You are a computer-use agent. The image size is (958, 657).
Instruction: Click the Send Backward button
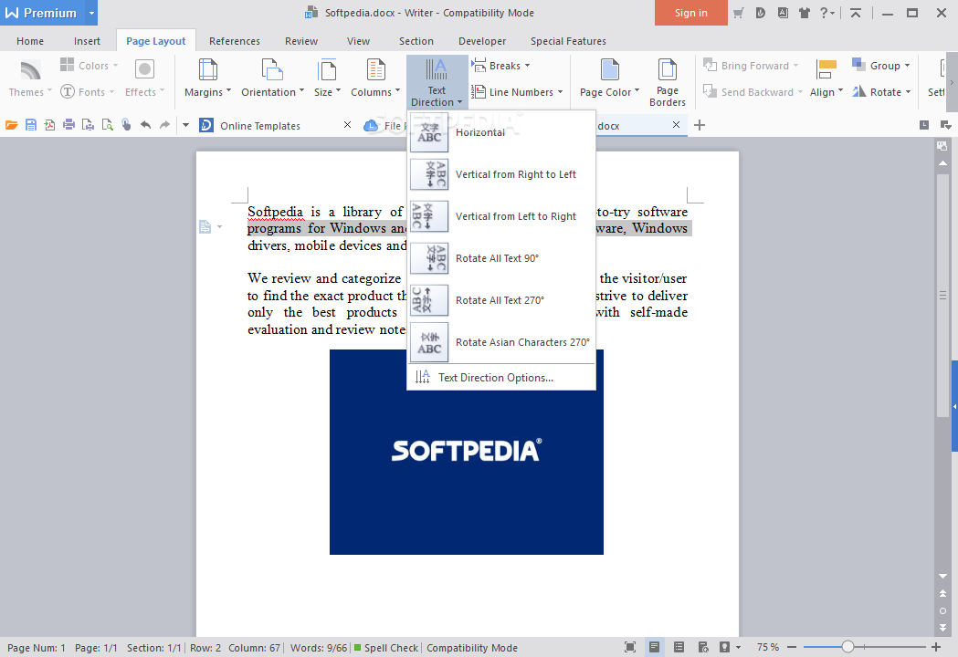[x=753, y=92]
